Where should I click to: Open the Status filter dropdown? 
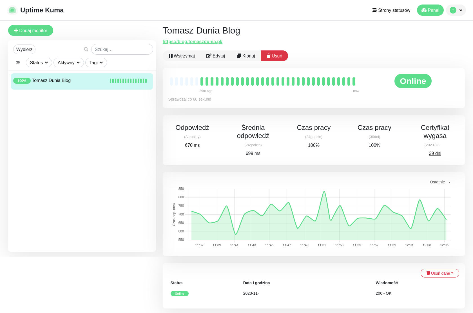click(x=39, y=63)
